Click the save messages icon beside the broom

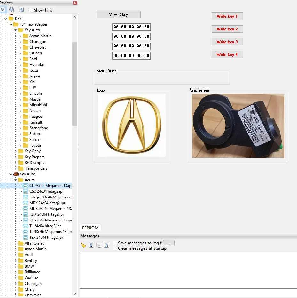coord(91,245)
